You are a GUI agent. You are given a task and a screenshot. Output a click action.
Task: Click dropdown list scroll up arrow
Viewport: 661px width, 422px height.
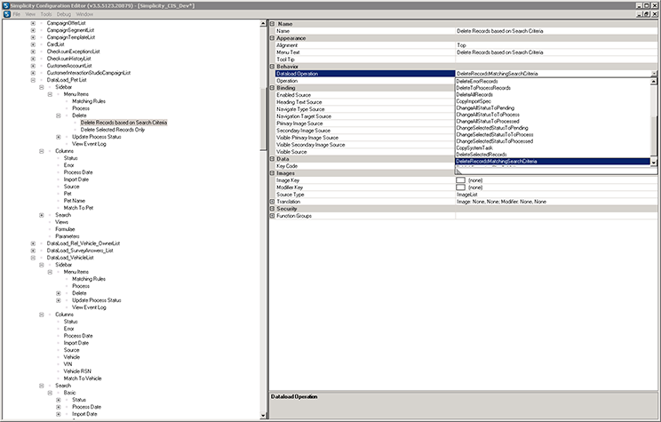[654, 82]
